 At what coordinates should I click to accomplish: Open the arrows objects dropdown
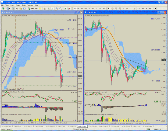coord(154,8)
